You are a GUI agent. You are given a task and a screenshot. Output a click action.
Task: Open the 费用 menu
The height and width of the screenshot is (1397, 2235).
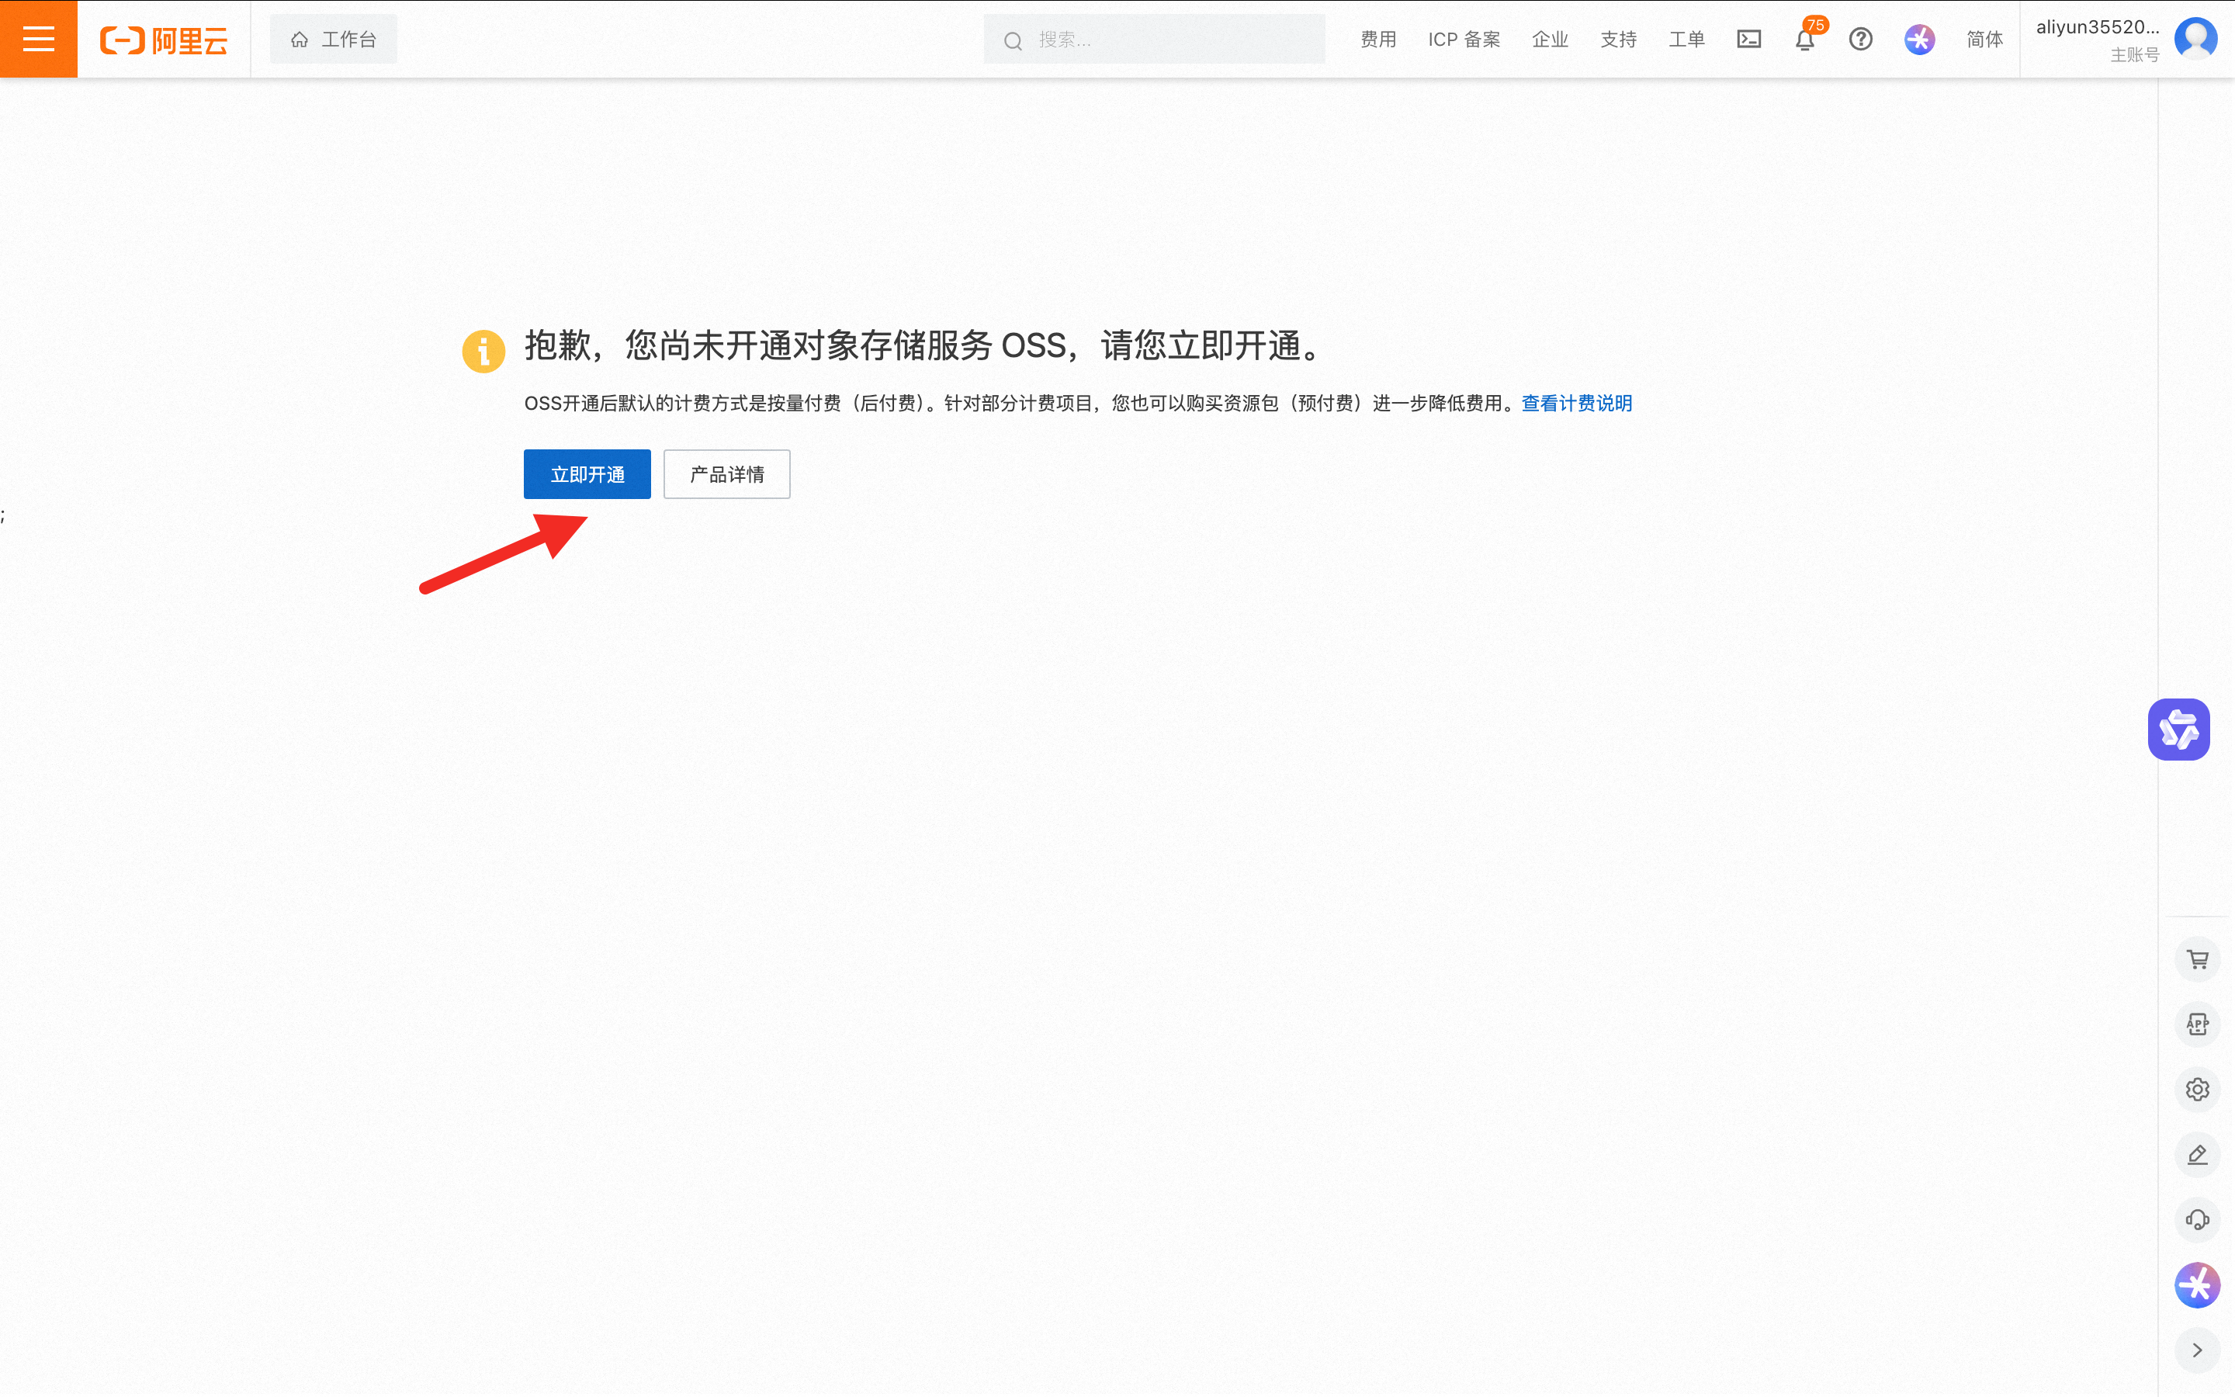click(x=1378, y=39)
